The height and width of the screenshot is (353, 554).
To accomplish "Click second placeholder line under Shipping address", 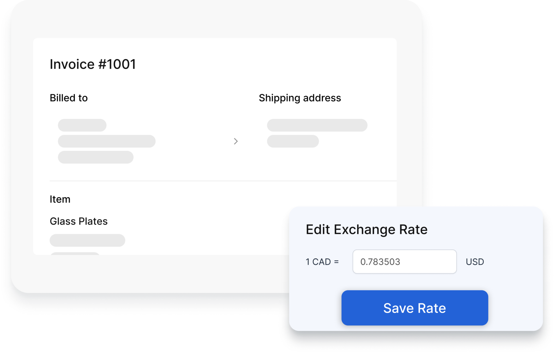I will pos(293,141).
